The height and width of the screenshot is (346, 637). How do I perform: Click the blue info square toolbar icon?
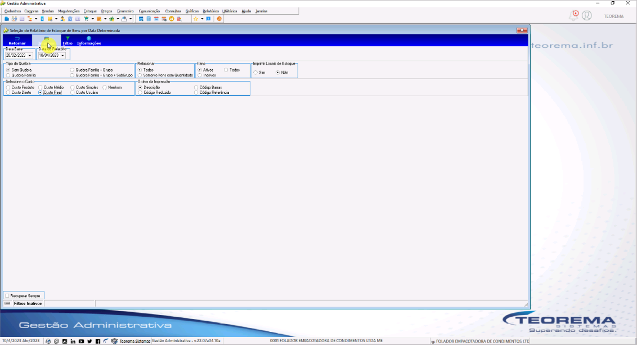click(x=208, y=19)
